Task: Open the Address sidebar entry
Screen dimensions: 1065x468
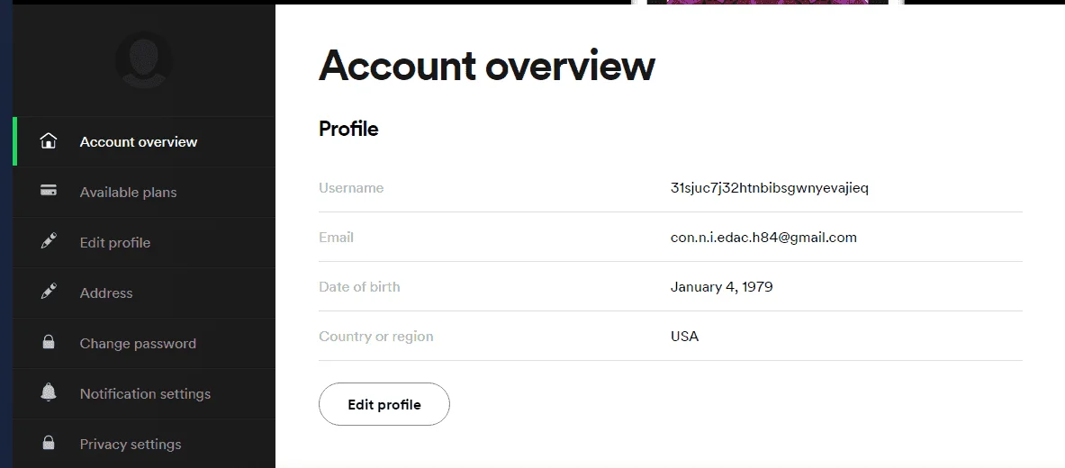Action: point(144,292)
